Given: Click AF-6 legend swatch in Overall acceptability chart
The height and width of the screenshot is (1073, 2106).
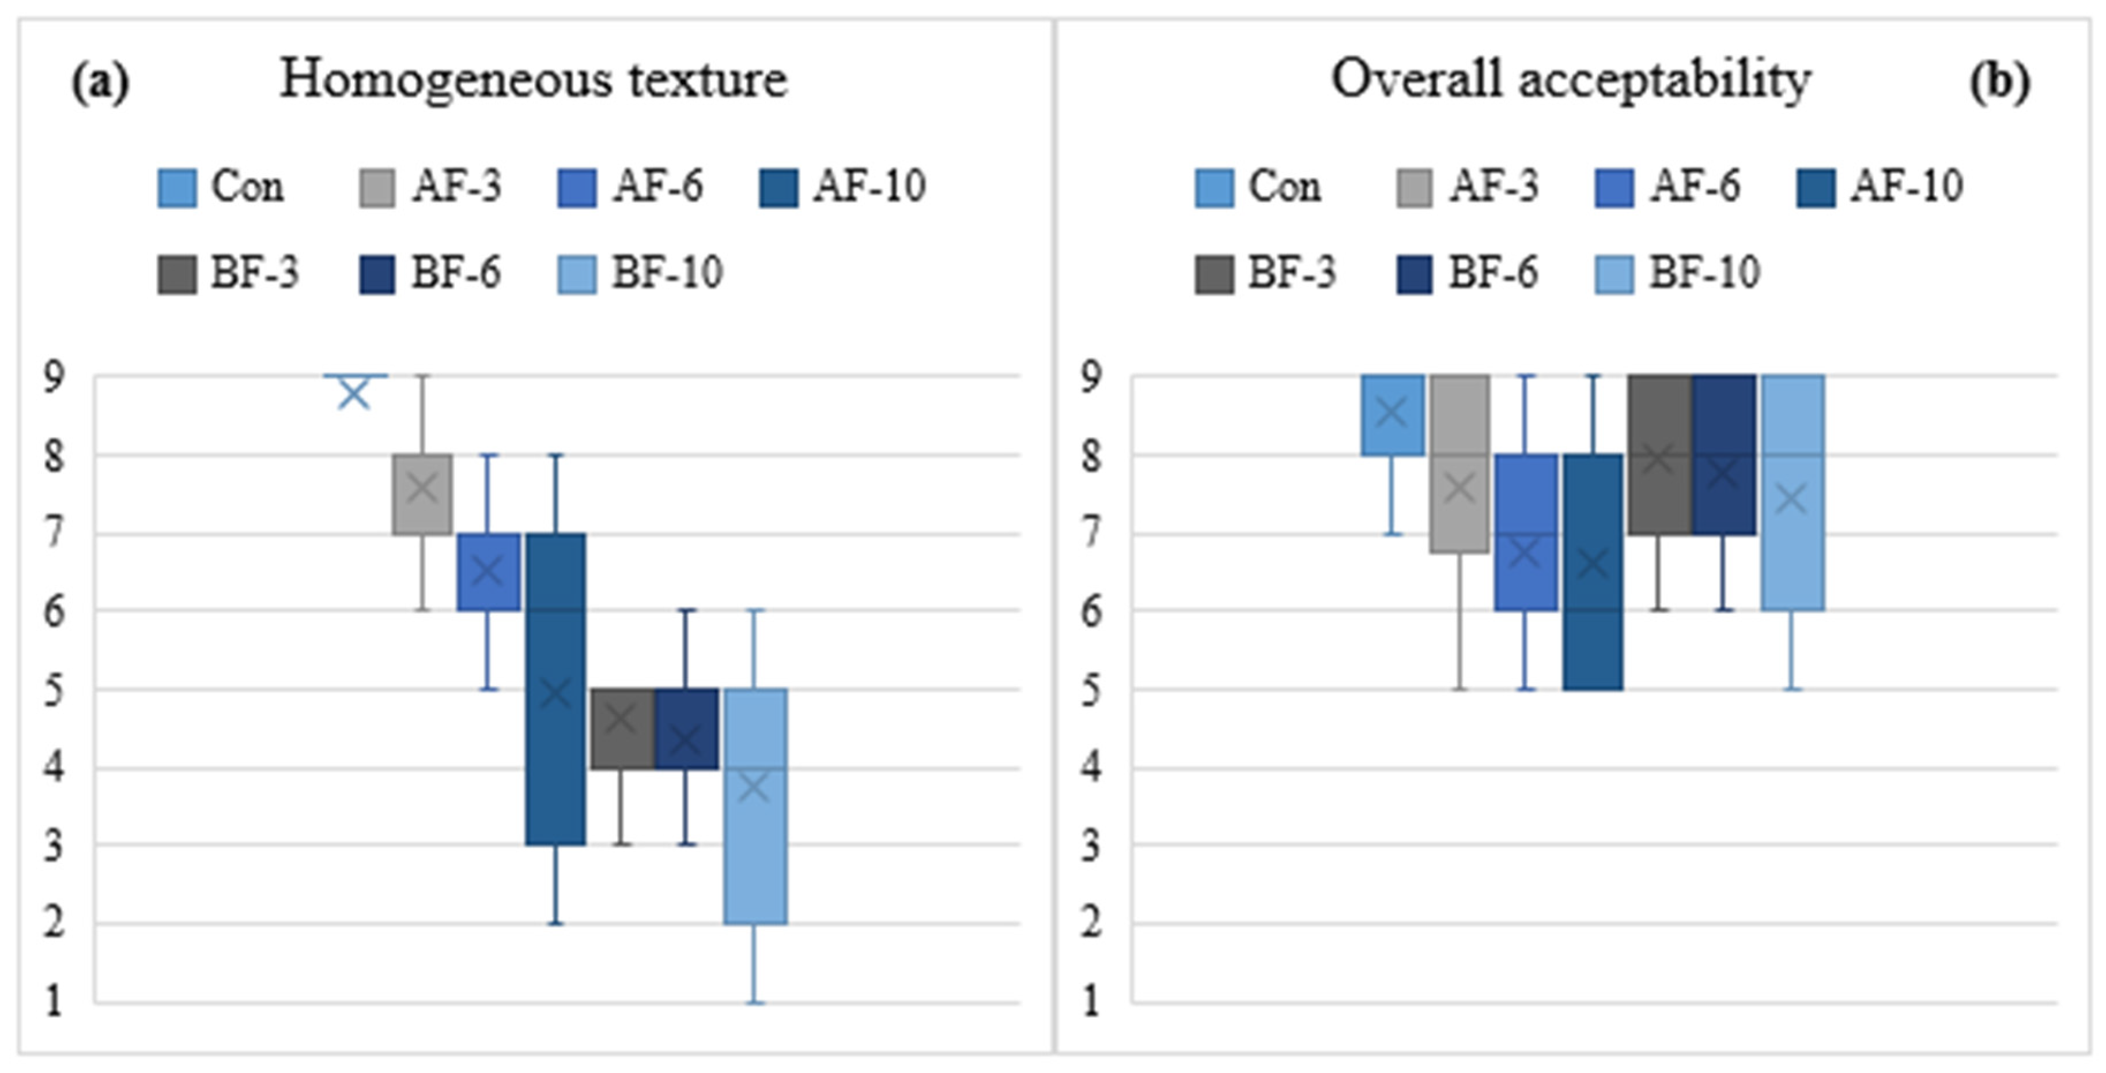Looking at the screenshot, I should pyautogui.click(x=1614, y=188).
